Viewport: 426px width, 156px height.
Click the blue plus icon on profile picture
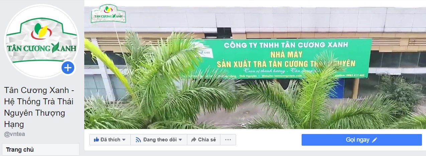[68, 68]
